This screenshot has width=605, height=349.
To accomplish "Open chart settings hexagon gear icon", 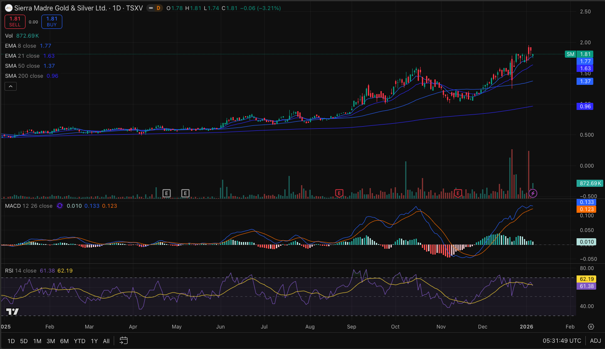I will click(x=591, y=326).
